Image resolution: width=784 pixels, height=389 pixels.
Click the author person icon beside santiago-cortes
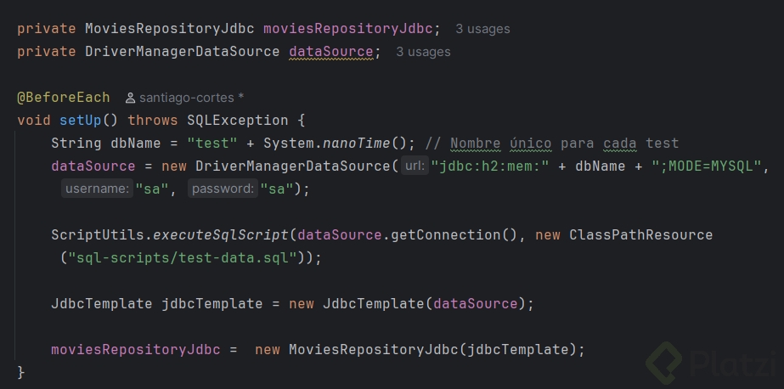coord(130,98)
